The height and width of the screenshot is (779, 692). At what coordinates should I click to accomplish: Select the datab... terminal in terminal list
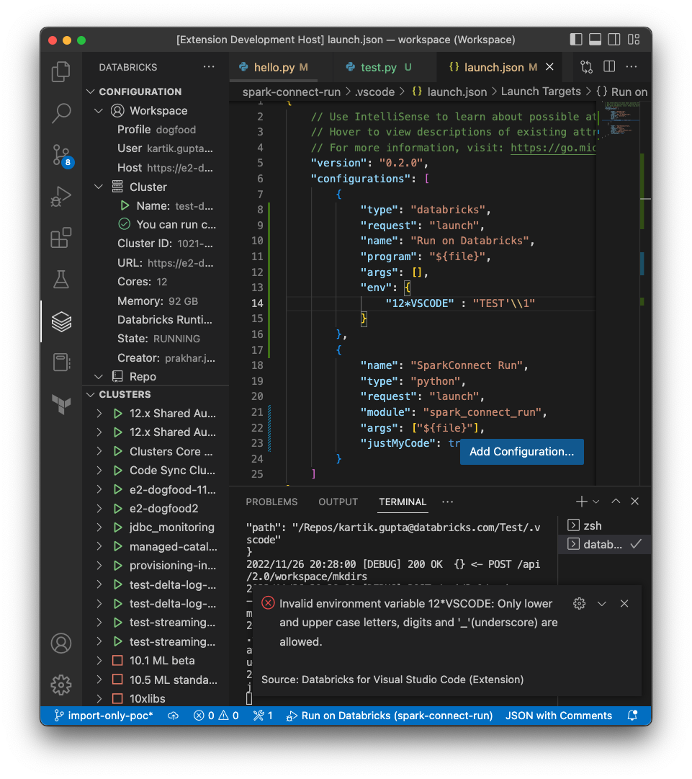[603, 544]
